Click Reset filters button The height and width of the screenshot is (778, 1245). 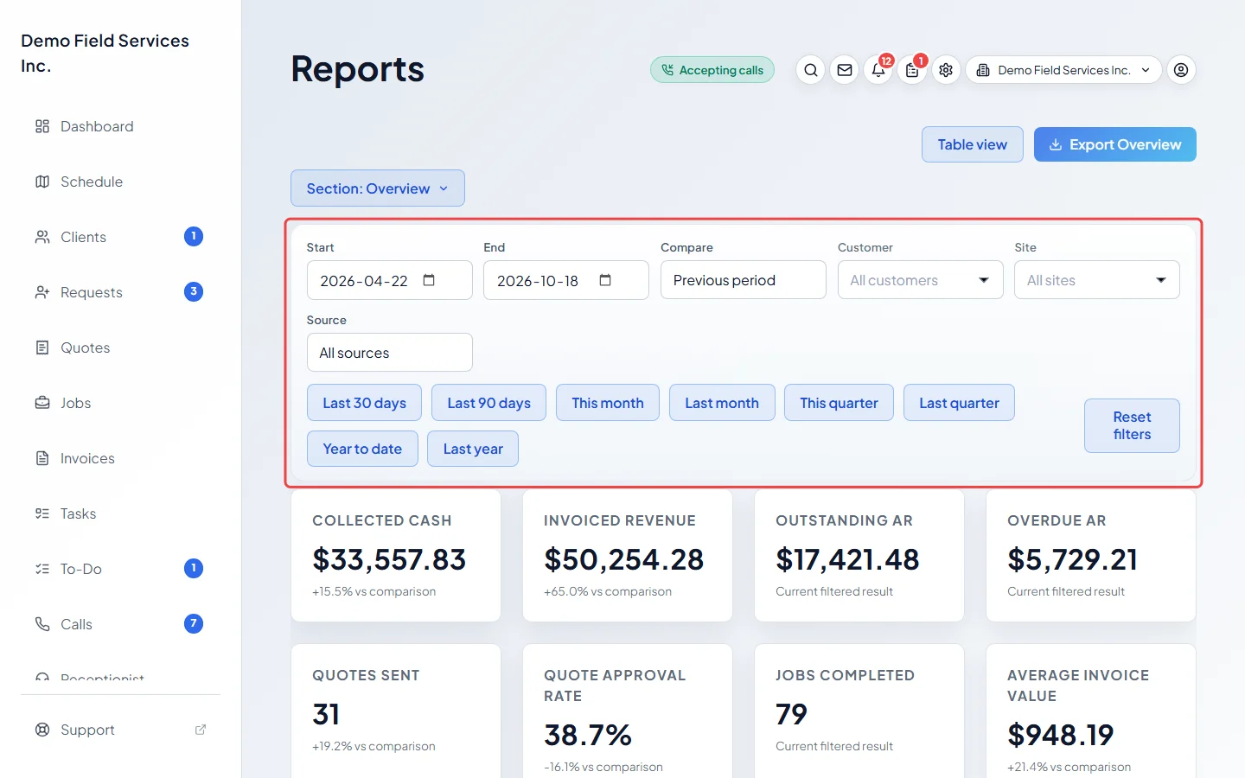tap(1132, 425)
